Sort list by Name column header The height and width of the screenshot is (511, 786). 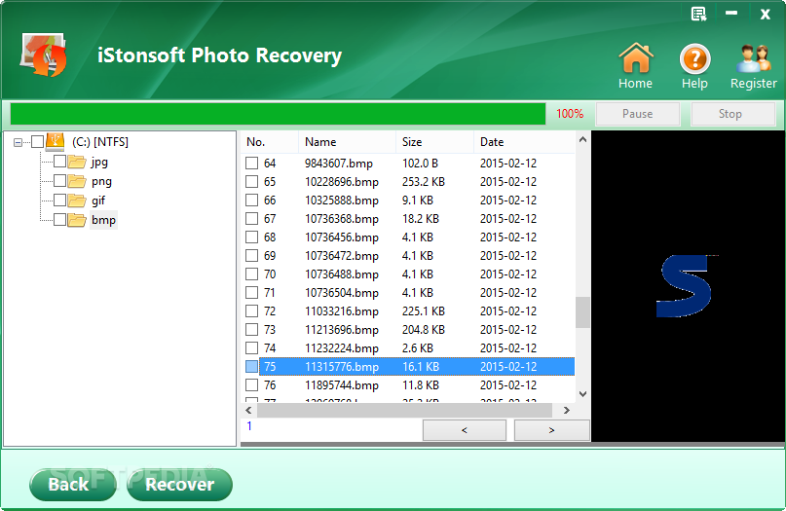click(348, 142)
